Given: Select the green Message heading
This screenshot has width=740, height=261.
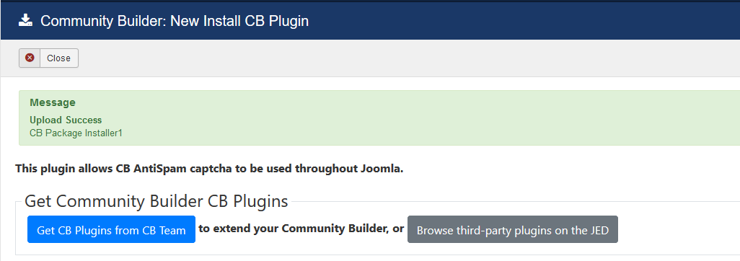Looking at the screenshot, I should pyautogui.click(x=53, y=102).
